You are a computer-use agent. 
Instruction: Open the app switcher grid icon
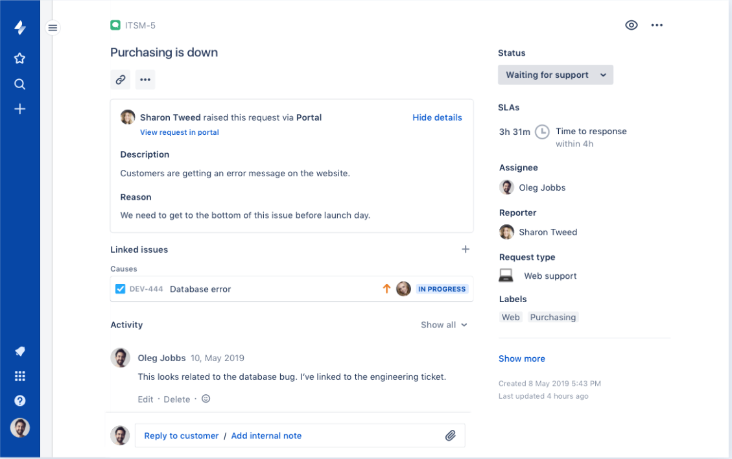(19, 375)
